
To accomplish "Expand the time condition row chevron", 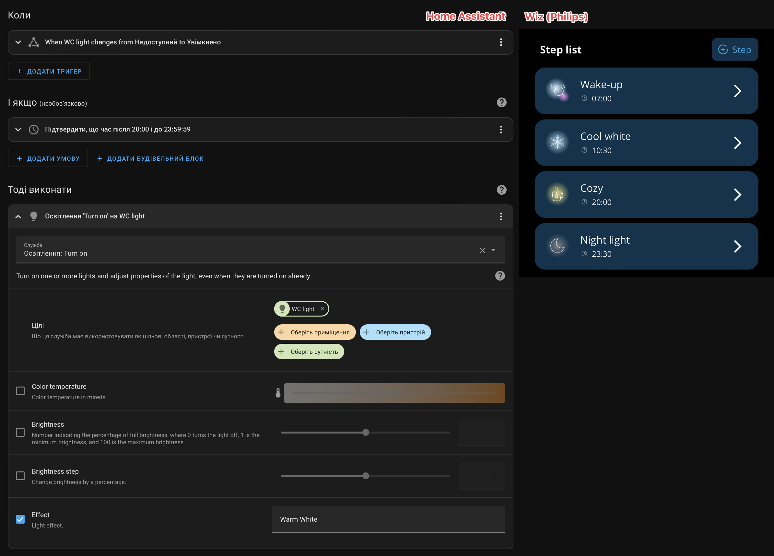I will [18, 130].
